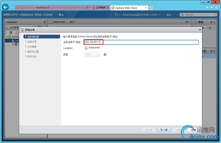Close the vSphere Web Client browser tab
Screen dimensions: 221x143
[x=146, y=8]
